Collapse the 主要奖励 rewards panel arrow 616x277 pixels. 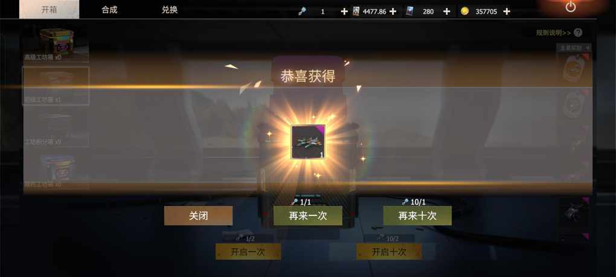point(588,48)
